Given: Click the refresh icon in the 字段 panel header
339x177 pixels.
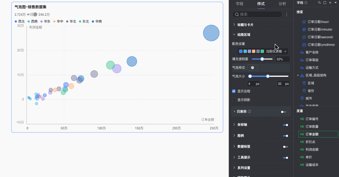Looking at the screenshot, I should (325, 3).
